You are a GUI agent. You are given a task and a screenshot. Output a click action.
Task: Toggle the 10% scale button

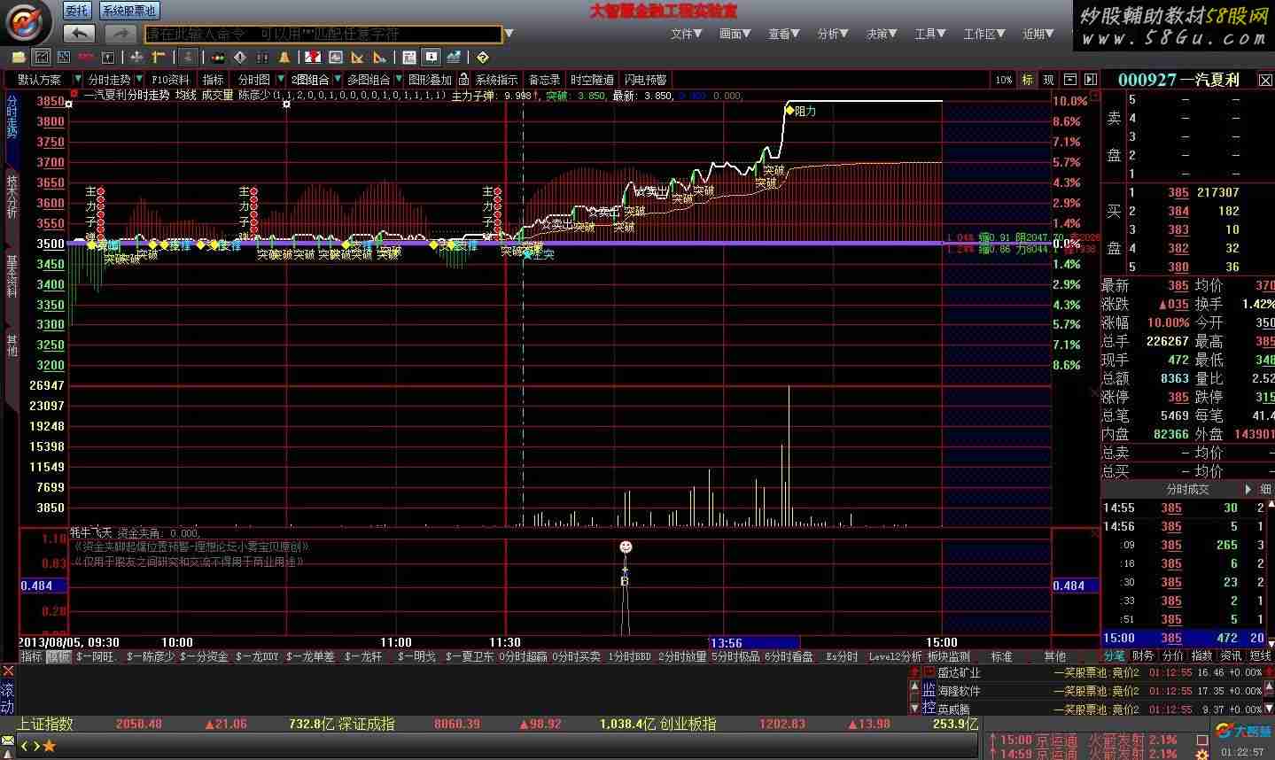(1004, 80)
